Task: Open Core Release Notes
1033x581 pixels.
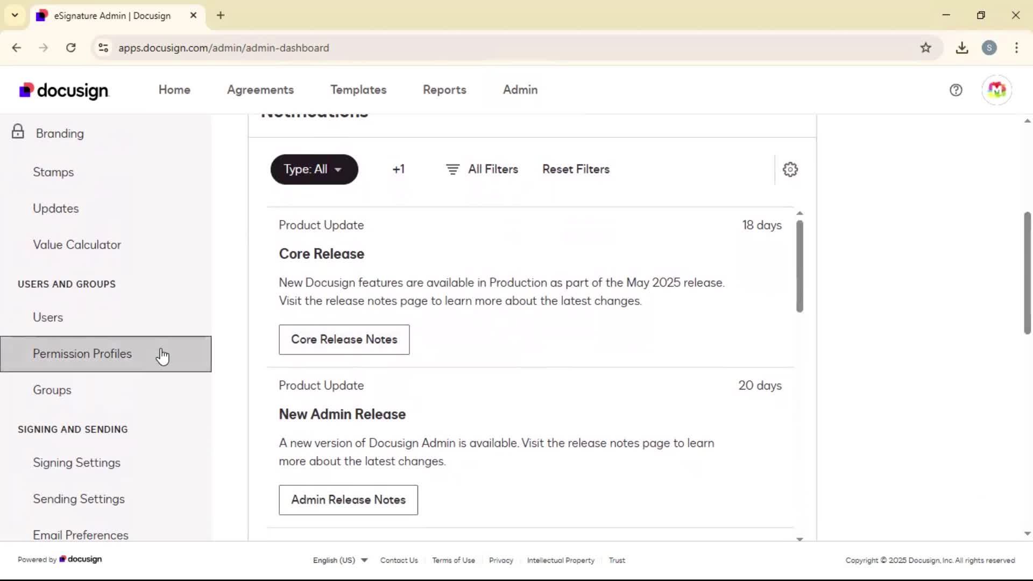Action: [344, 339]
